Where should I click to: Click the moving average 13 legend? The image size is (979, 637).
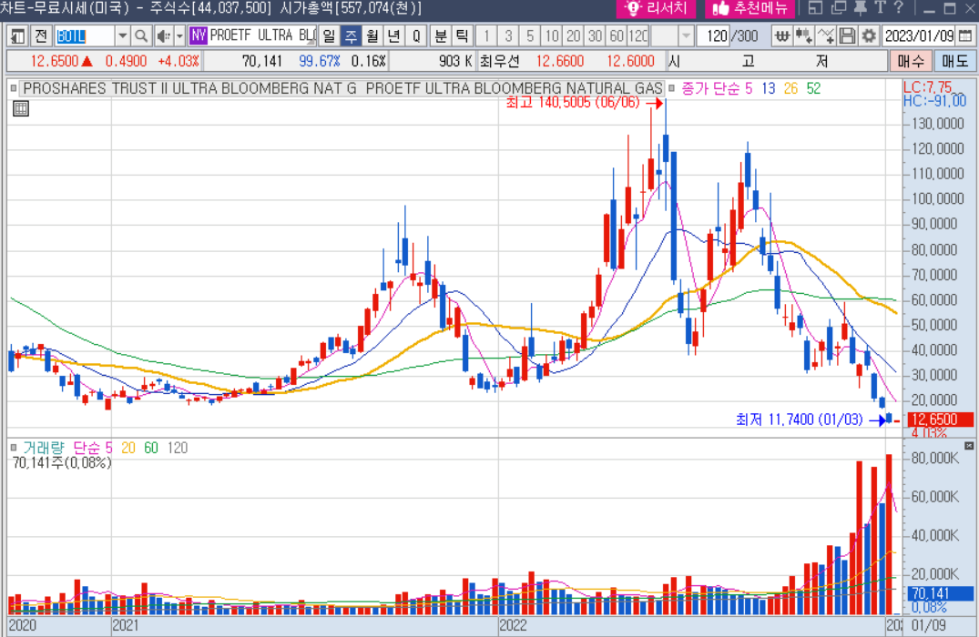(x=768, y=88)
